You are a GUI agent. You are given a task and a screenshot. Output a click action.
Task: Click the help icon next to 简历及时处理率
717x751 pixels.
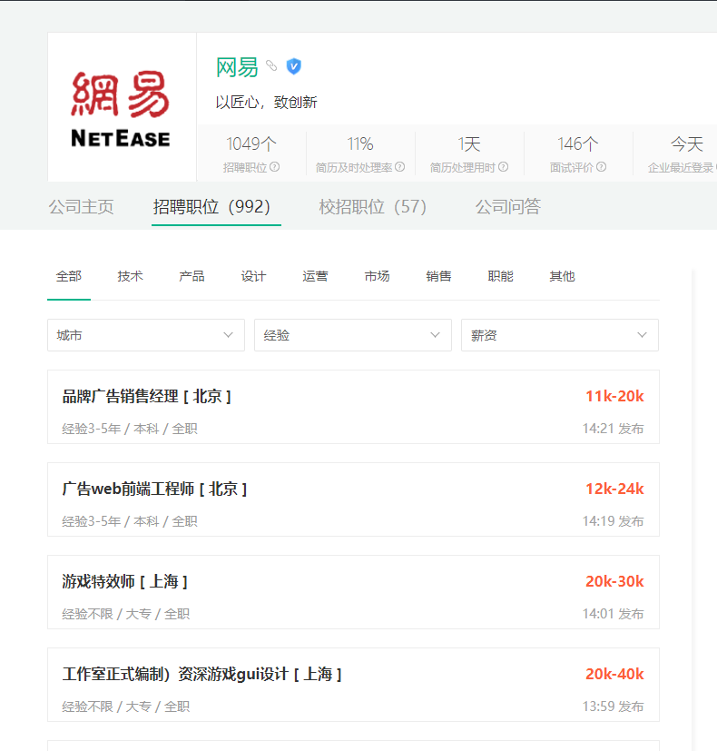tap(400, 167)
